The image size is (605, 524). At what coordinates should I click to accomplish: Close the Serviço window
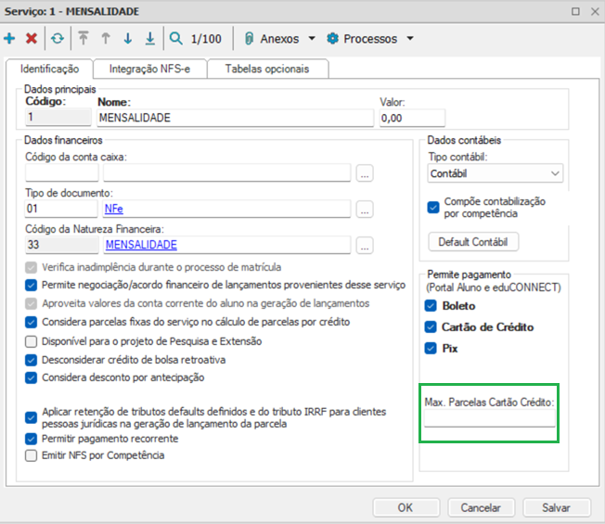[595, 11]
